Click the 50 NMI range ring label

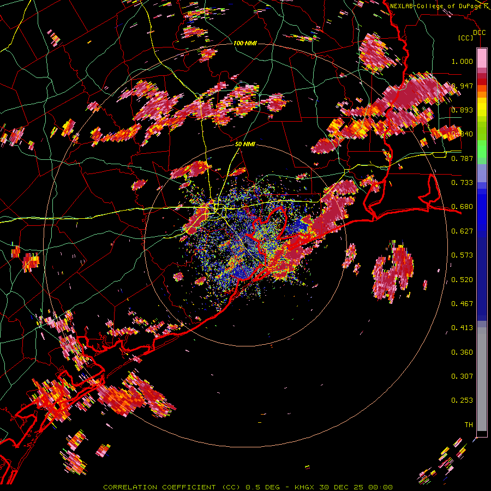(x=245, y=145)
